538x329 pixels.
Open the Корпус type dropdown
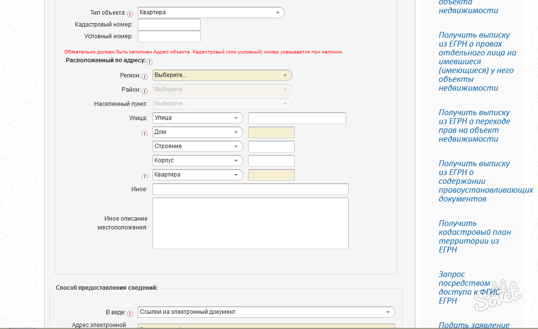[198, 160]
